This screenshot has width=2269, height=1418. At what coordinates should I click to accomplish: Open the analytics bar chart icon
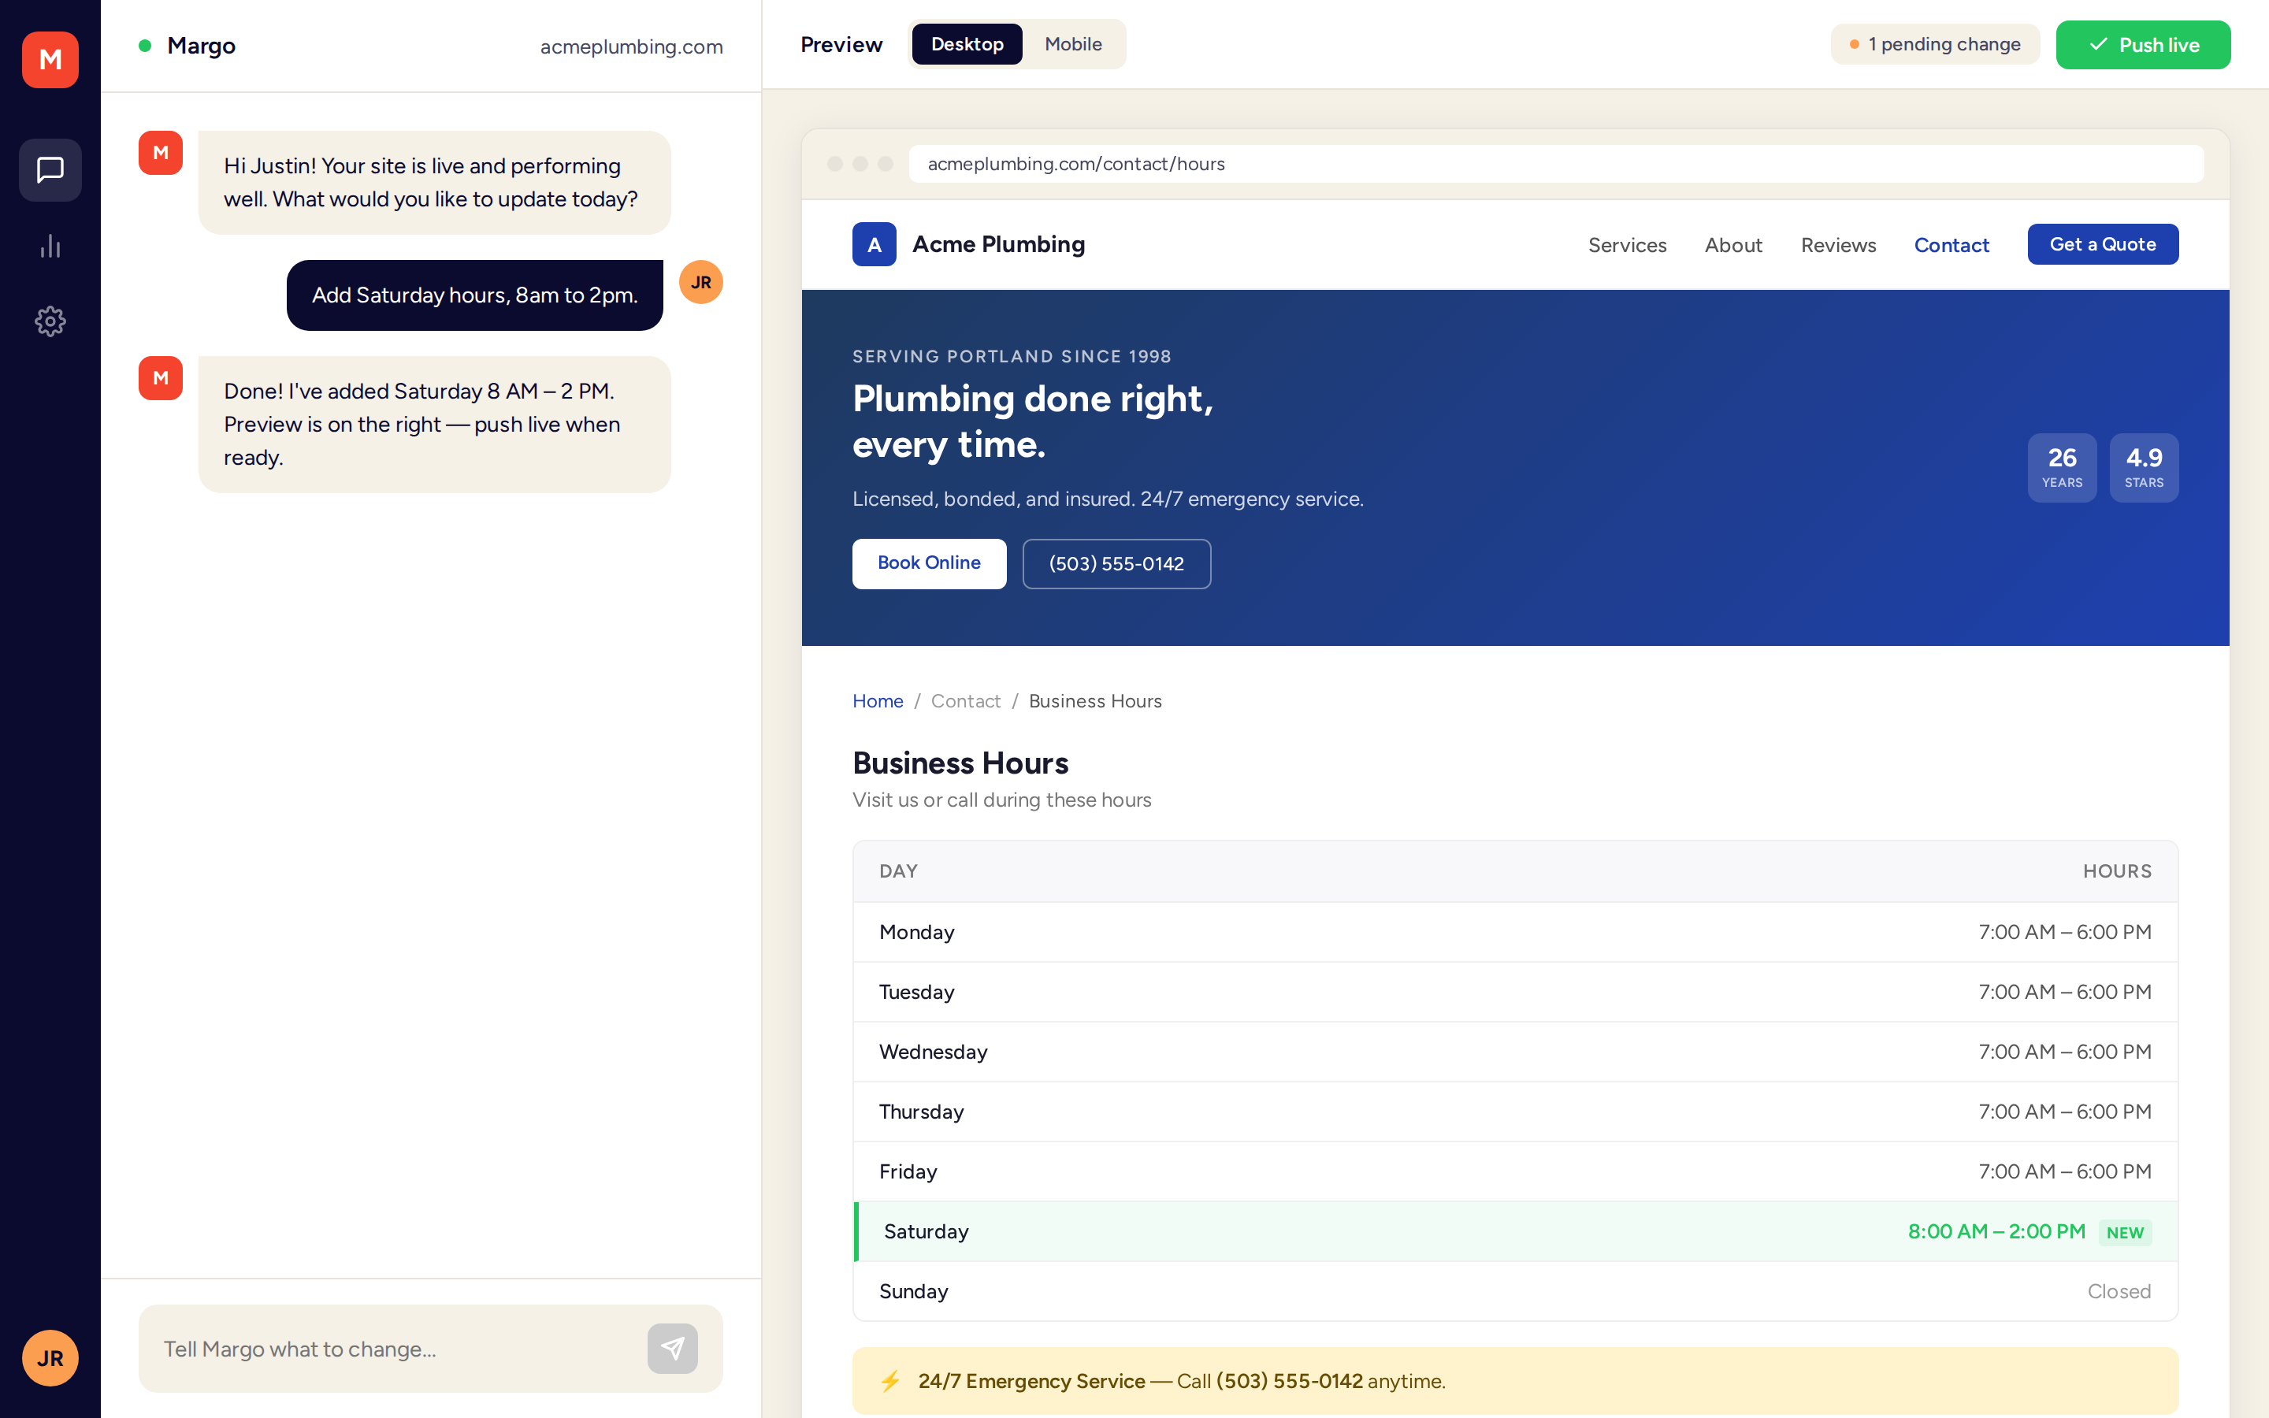pyautogui.click(x=50, y=246)
